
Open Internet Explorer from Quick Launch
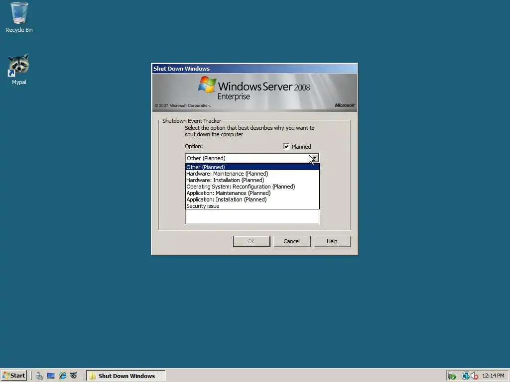pyautogui.click(x=62, y=376)
